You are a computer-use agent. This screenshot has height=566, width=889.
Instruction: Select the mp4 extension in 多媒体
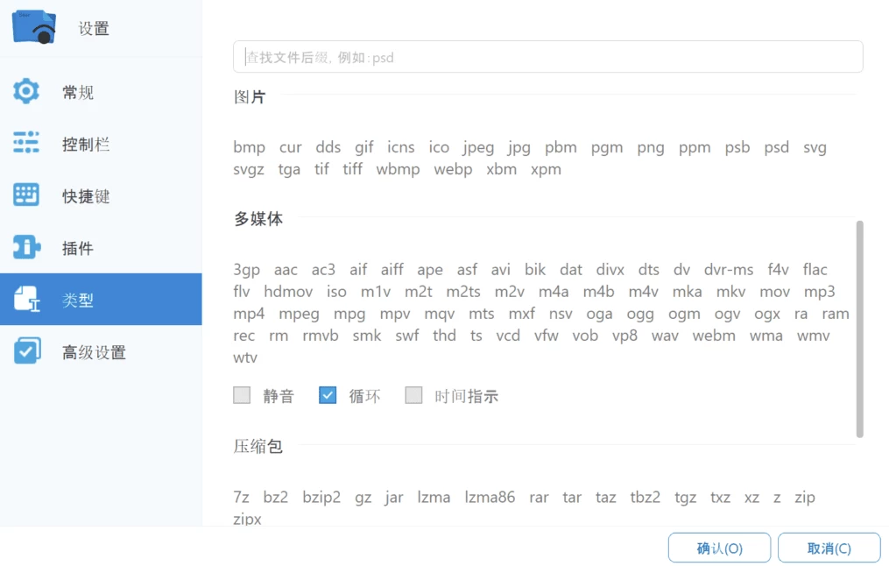coord(249,314)
